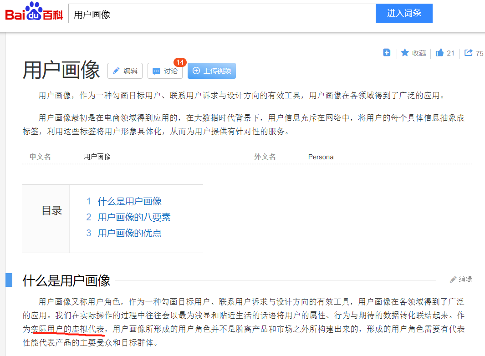Click the plus icon inside the 上传视频 button
The height and width of the screenshot is (356, 485).
point(196,71)
